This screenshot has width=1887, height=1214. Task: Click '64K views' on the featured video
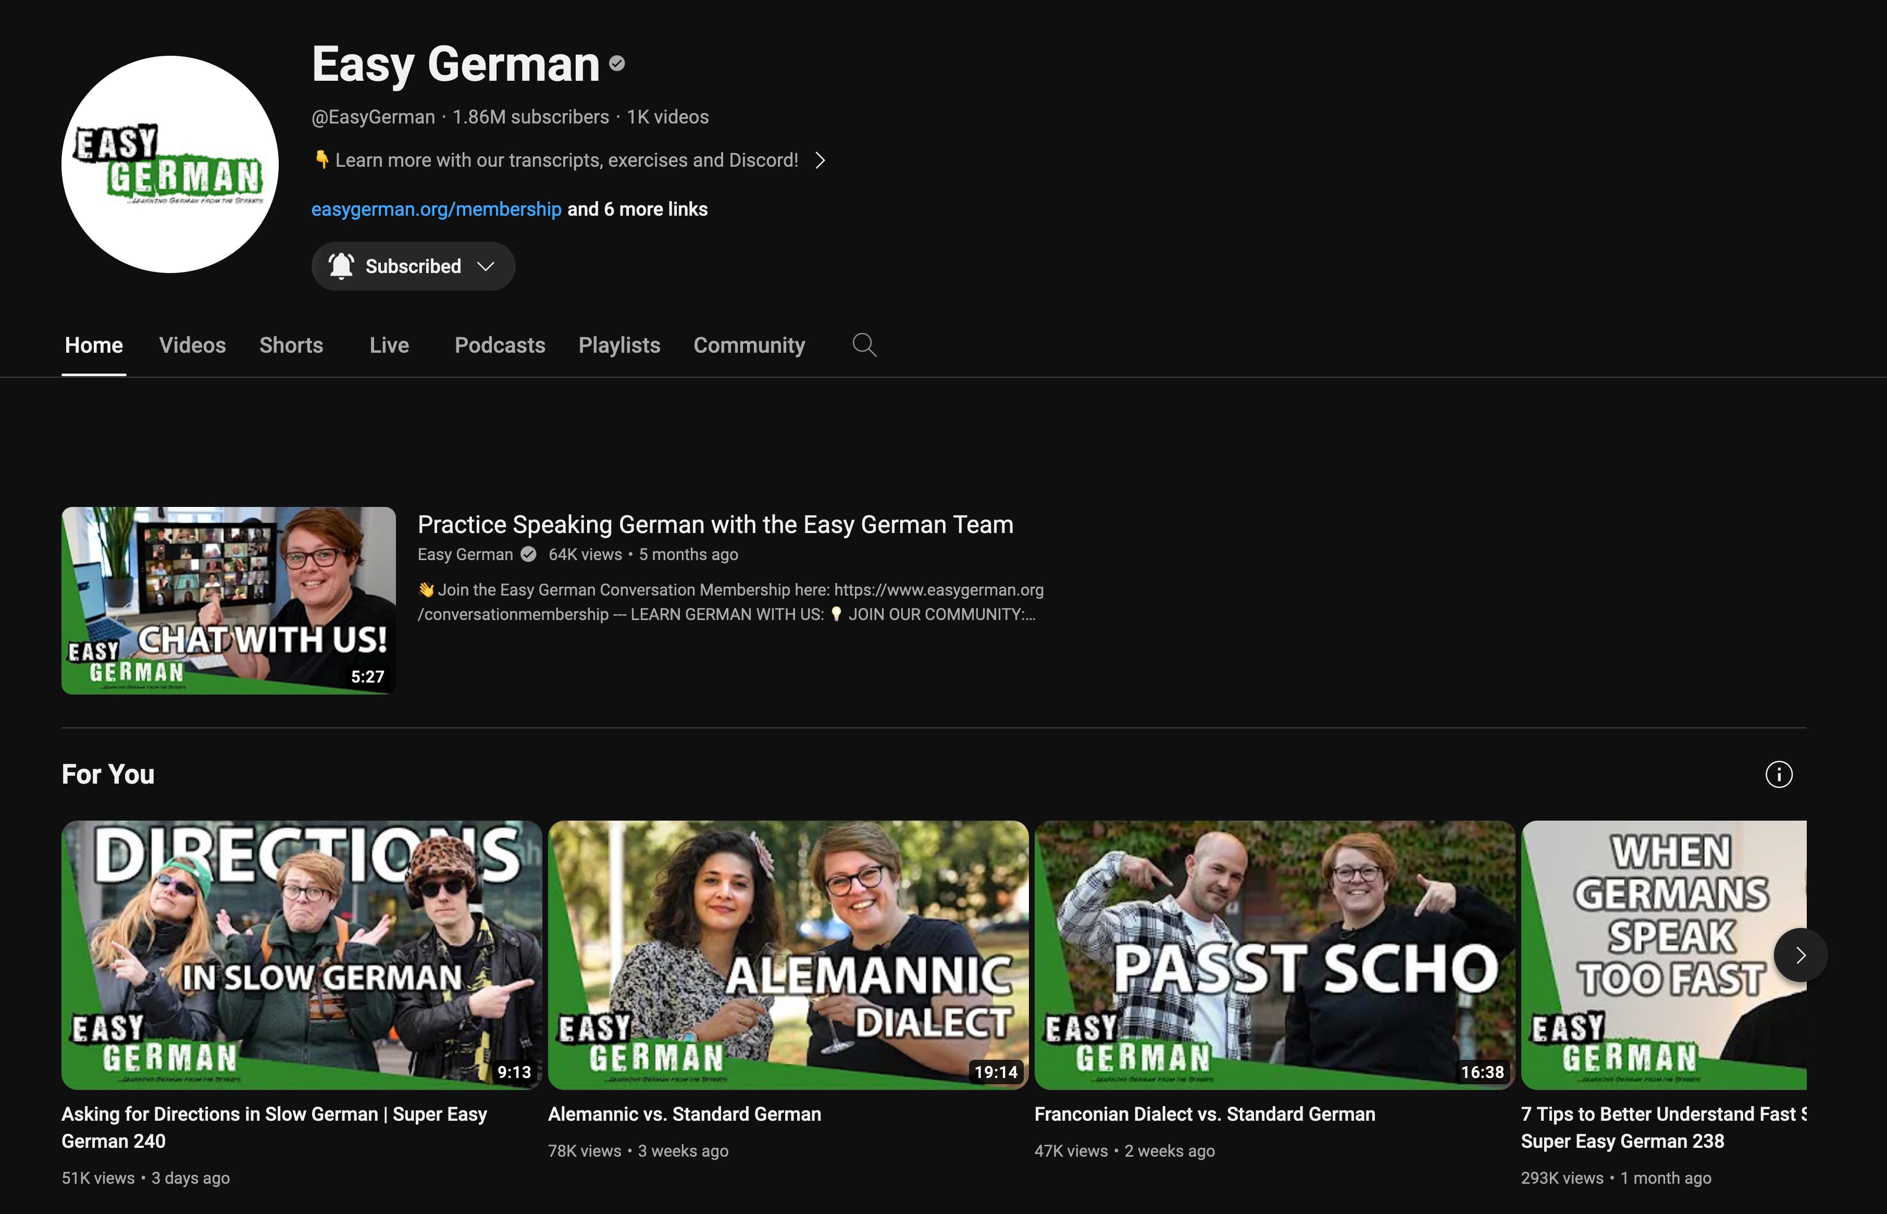click(585, 554)
